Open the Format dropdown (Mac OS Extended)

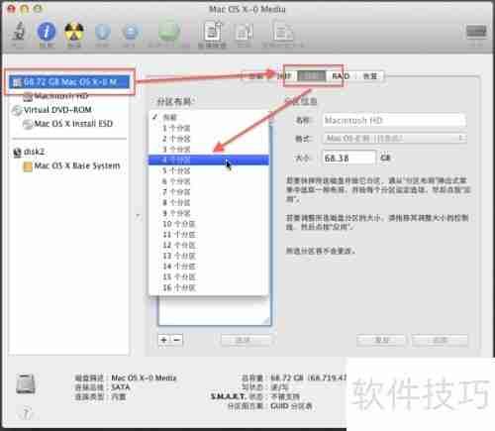(x=395, y=139)
